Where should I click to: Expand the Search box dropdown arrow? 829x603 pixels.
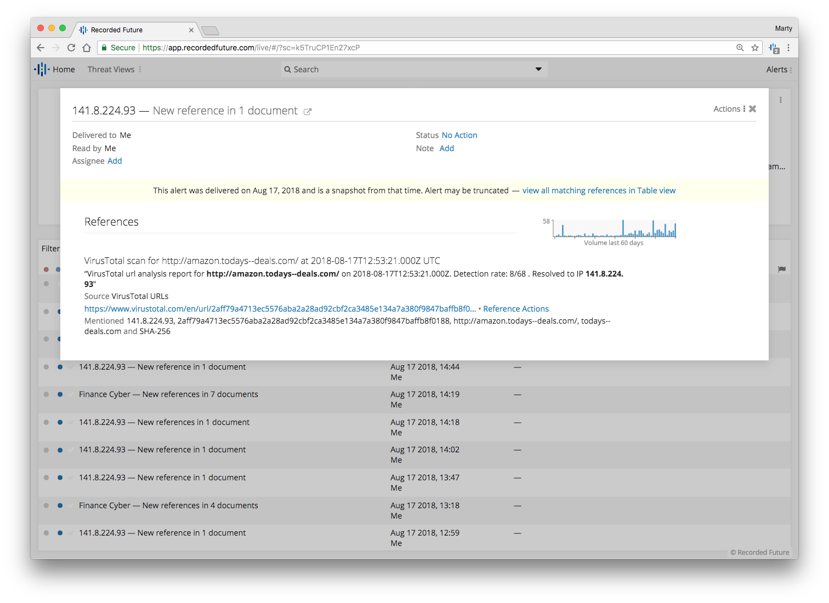pyautogui.click(x=538, y=69)
